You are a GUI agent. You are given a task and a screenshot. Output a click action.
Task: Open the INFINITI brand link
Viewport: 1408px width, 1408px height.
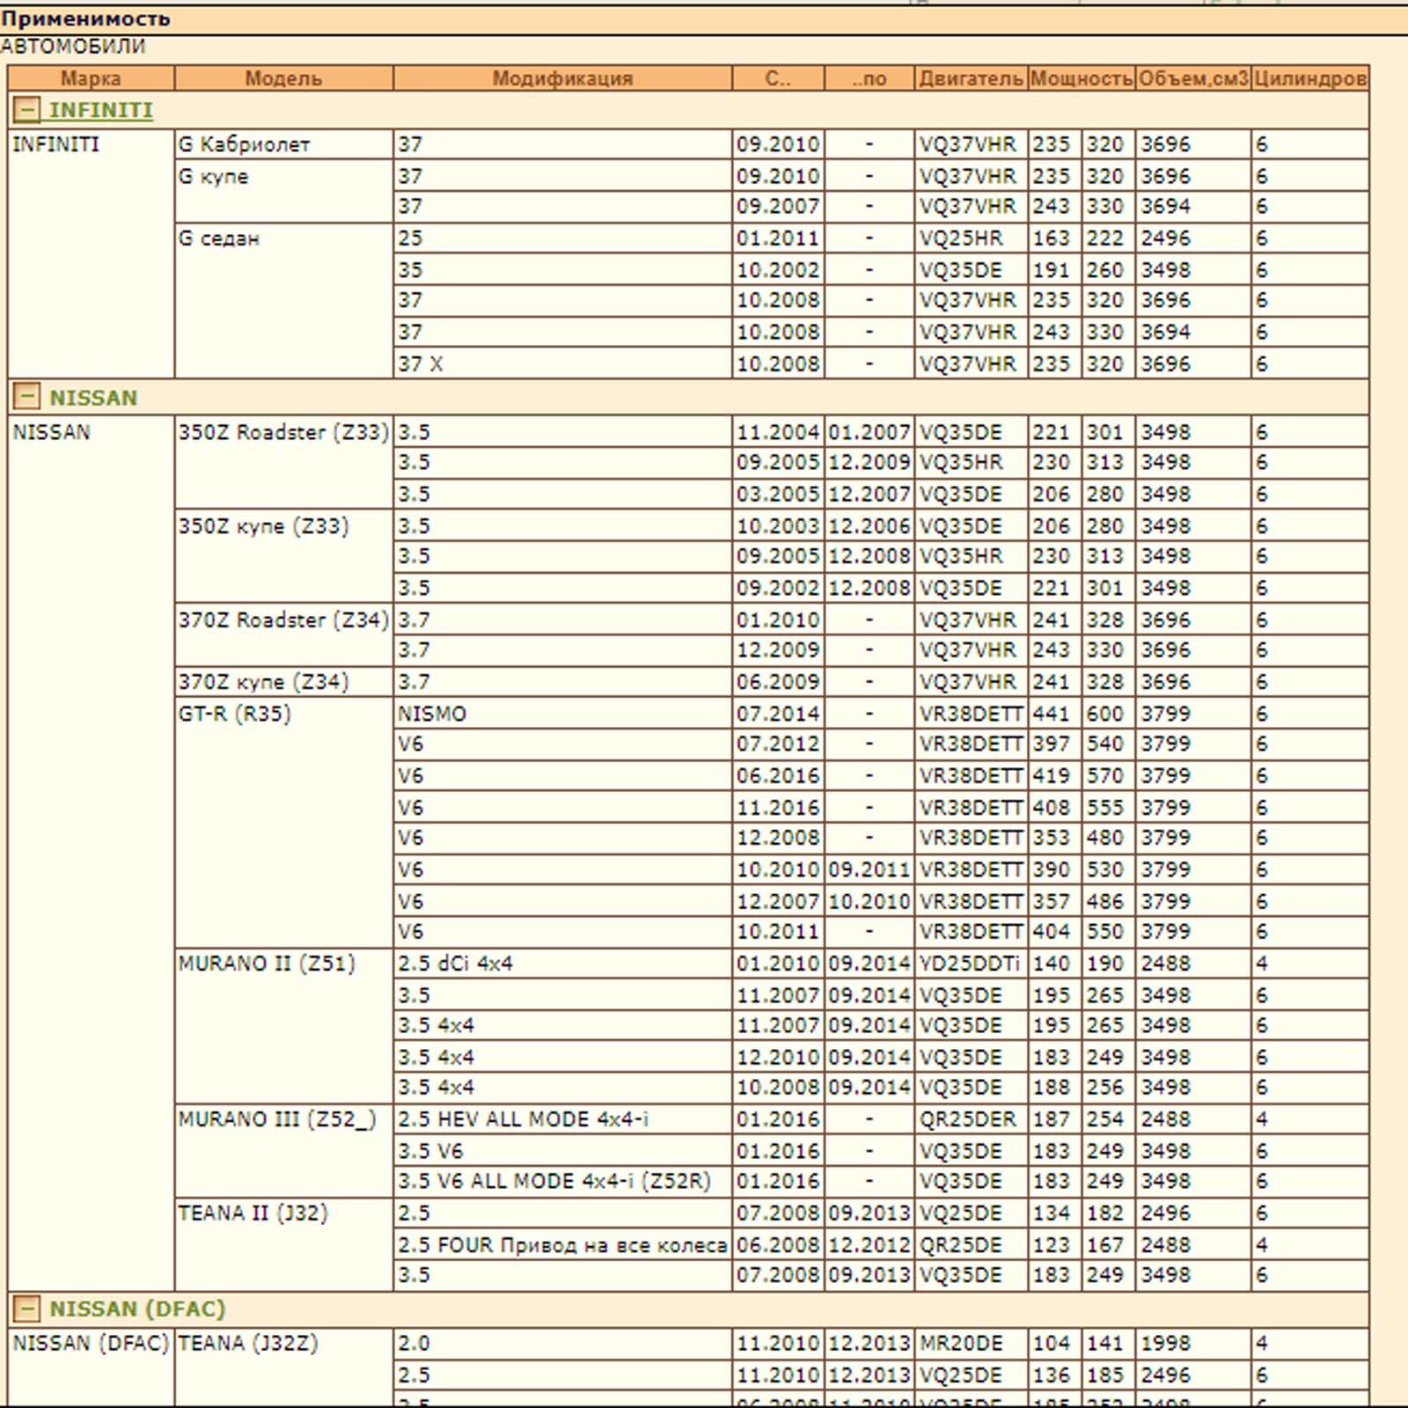100,110
